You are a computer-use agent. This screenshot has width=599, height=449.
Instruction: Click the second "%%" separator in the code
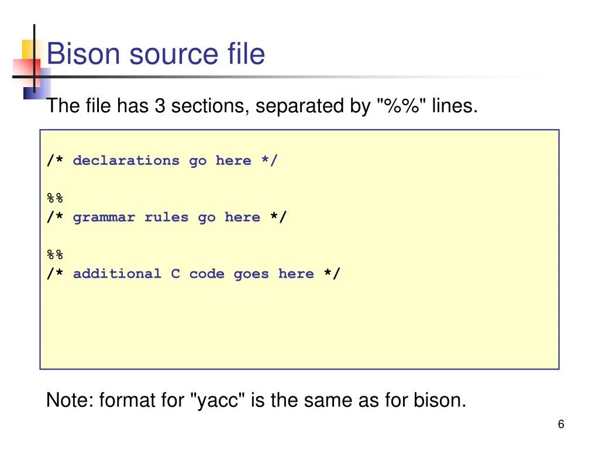55,255
